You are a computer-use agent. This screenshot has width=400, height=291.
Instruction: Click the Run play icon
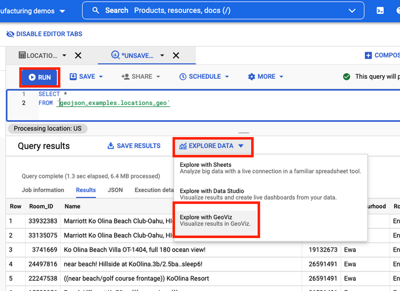(32, 77)
